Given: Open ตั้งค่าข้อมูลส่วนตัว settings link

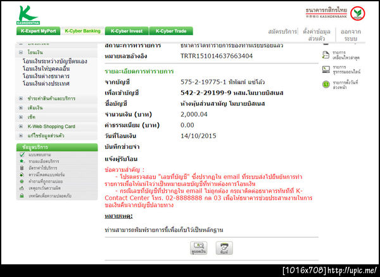Looking at the screenshot, I should tap(317, 35).
